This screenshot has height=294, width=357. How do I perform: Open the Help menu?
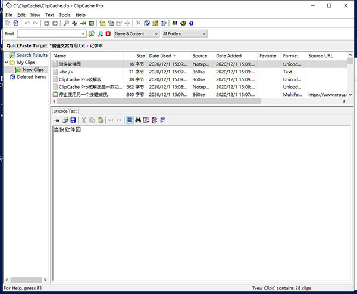[80, 15]
